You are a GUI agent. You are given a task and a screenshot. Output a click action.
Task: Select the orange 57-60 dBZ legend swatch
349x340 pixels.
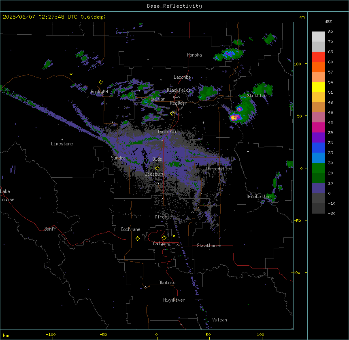pyautogui.click(x=318, y=67)
